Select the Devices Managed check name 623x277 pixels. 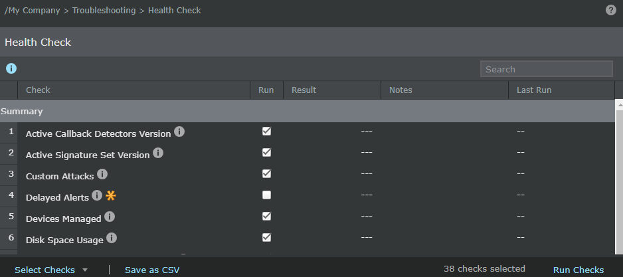tap(64, 219)
